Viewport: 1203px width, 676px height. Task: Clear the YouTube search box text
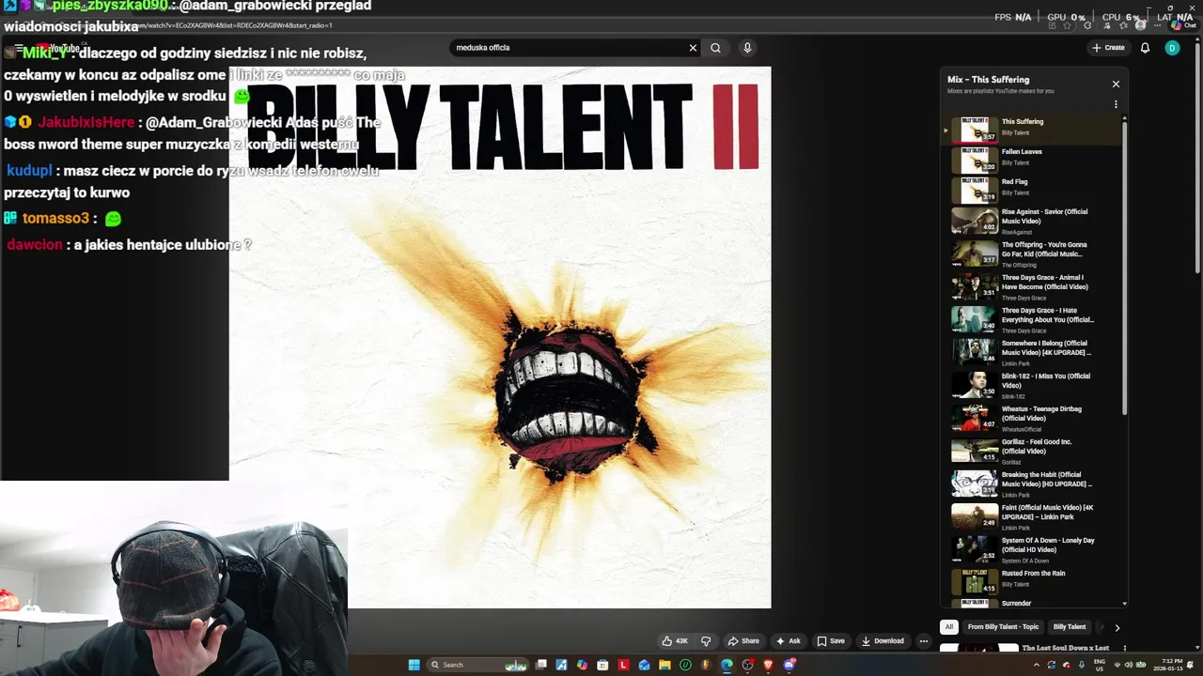click(x=693, y=48)
